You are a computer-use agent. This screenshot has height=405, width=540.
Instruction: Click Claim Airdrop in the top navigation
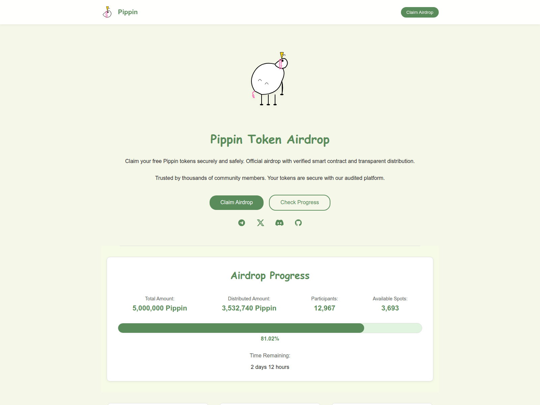pyautogui.click(x=420, y=12)
